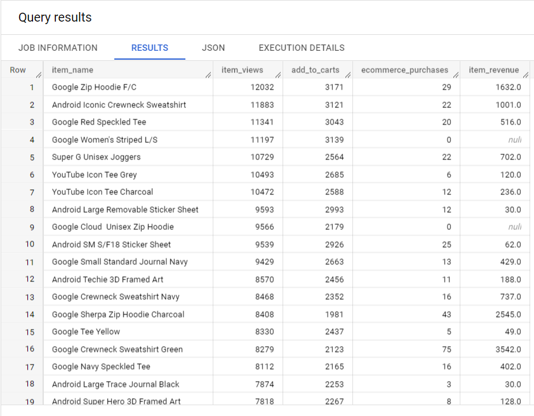
Task: Click the item_revenue column header
Action: click(x=494, y=70)
